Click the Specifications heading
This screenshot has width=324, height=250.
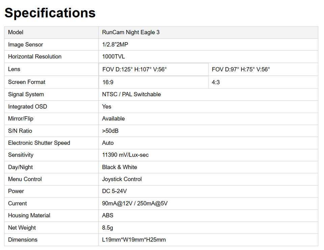(x=50, y=13)
